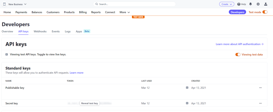Open the user profile icon
The width and height of the screenshot is (273, 112).
(x=266, y=4)
